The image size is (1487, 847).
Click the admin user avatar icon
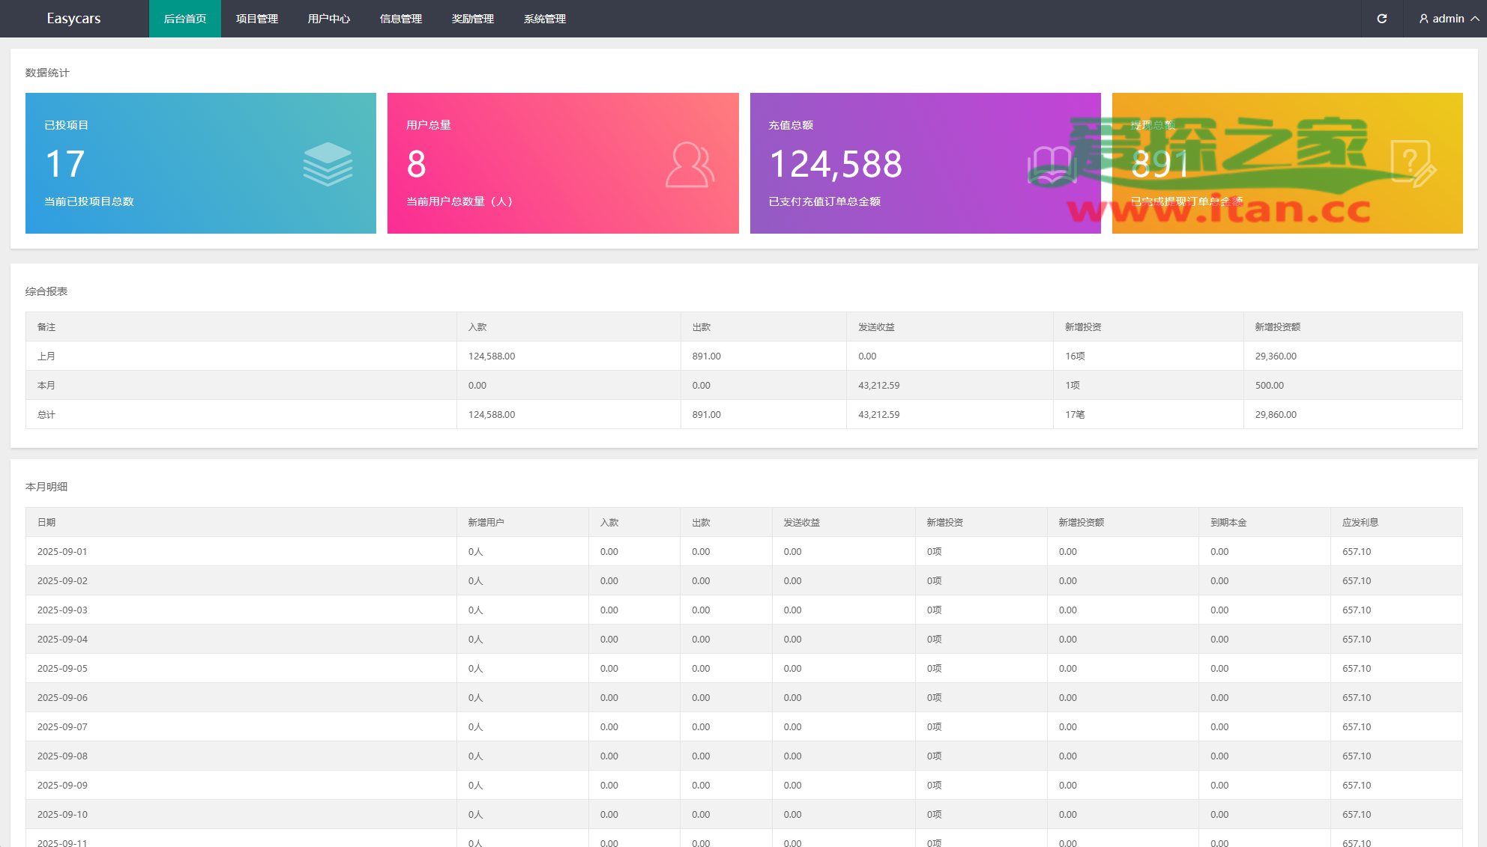(x=1423, y=19)
